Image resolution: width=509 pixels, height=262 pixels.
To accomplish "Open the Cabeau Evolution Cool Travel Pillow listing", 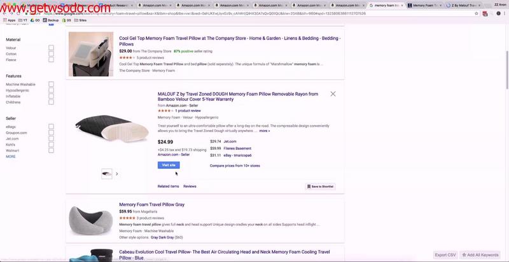I will tap(225, 255).
